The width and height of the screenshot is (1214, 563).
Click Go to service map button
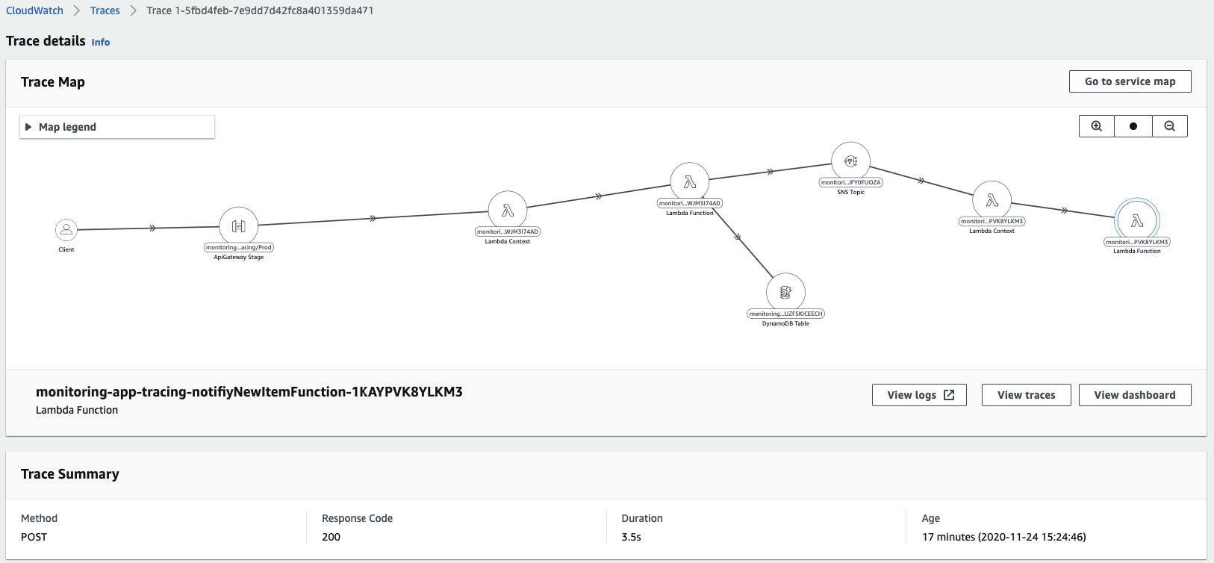(1130, 81)
